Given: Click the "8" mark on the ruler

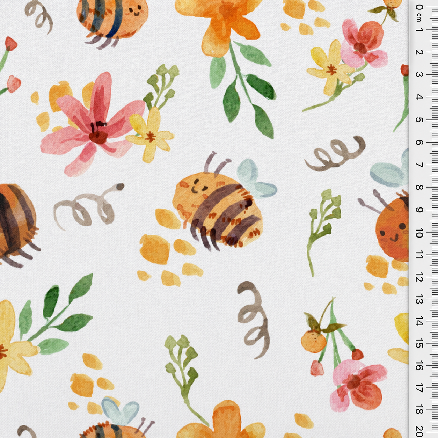Looking at the screenshot, I should [419, 187].
